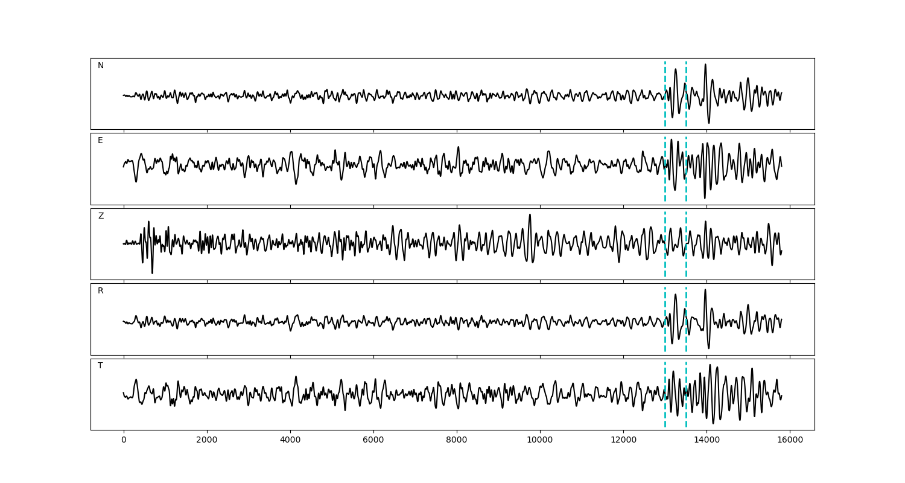Click the E component panel label
905x483 pixels.
coord(100,141)
